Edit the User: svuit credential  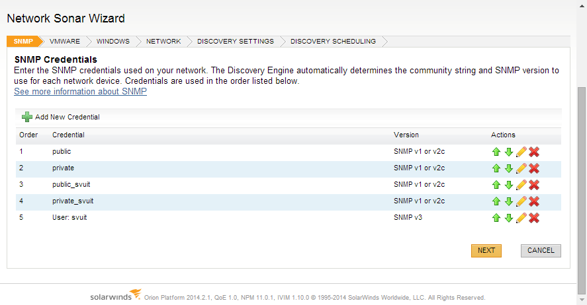(x=521, y=218)
